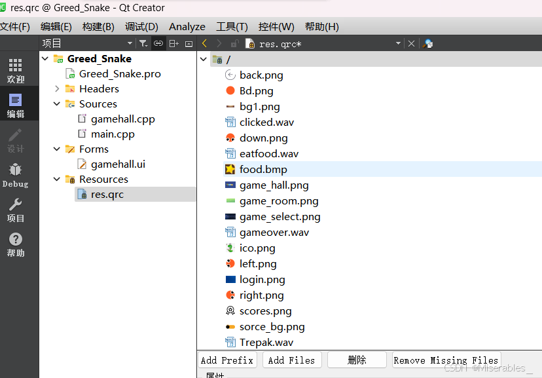Viewport: 542px width, 378px height.
Task: Open the project view dropdown arrow
Action: (130, 44)
